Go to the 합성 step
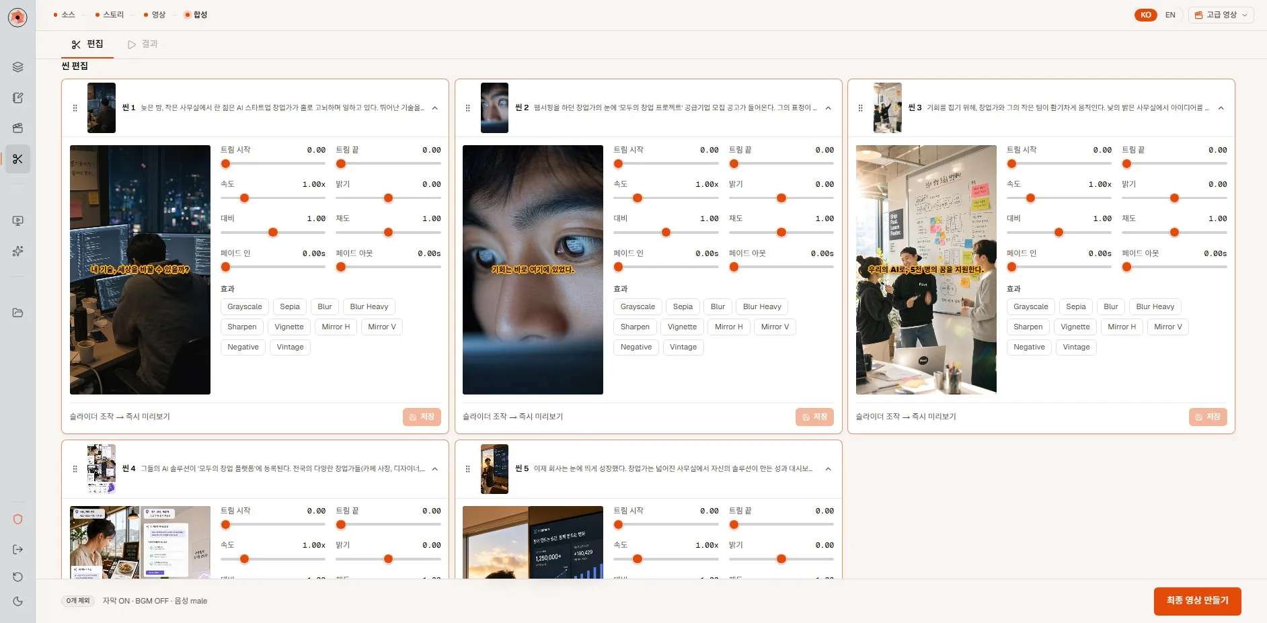Viewport: 1267px width, 623px height. tap(196, 15)
